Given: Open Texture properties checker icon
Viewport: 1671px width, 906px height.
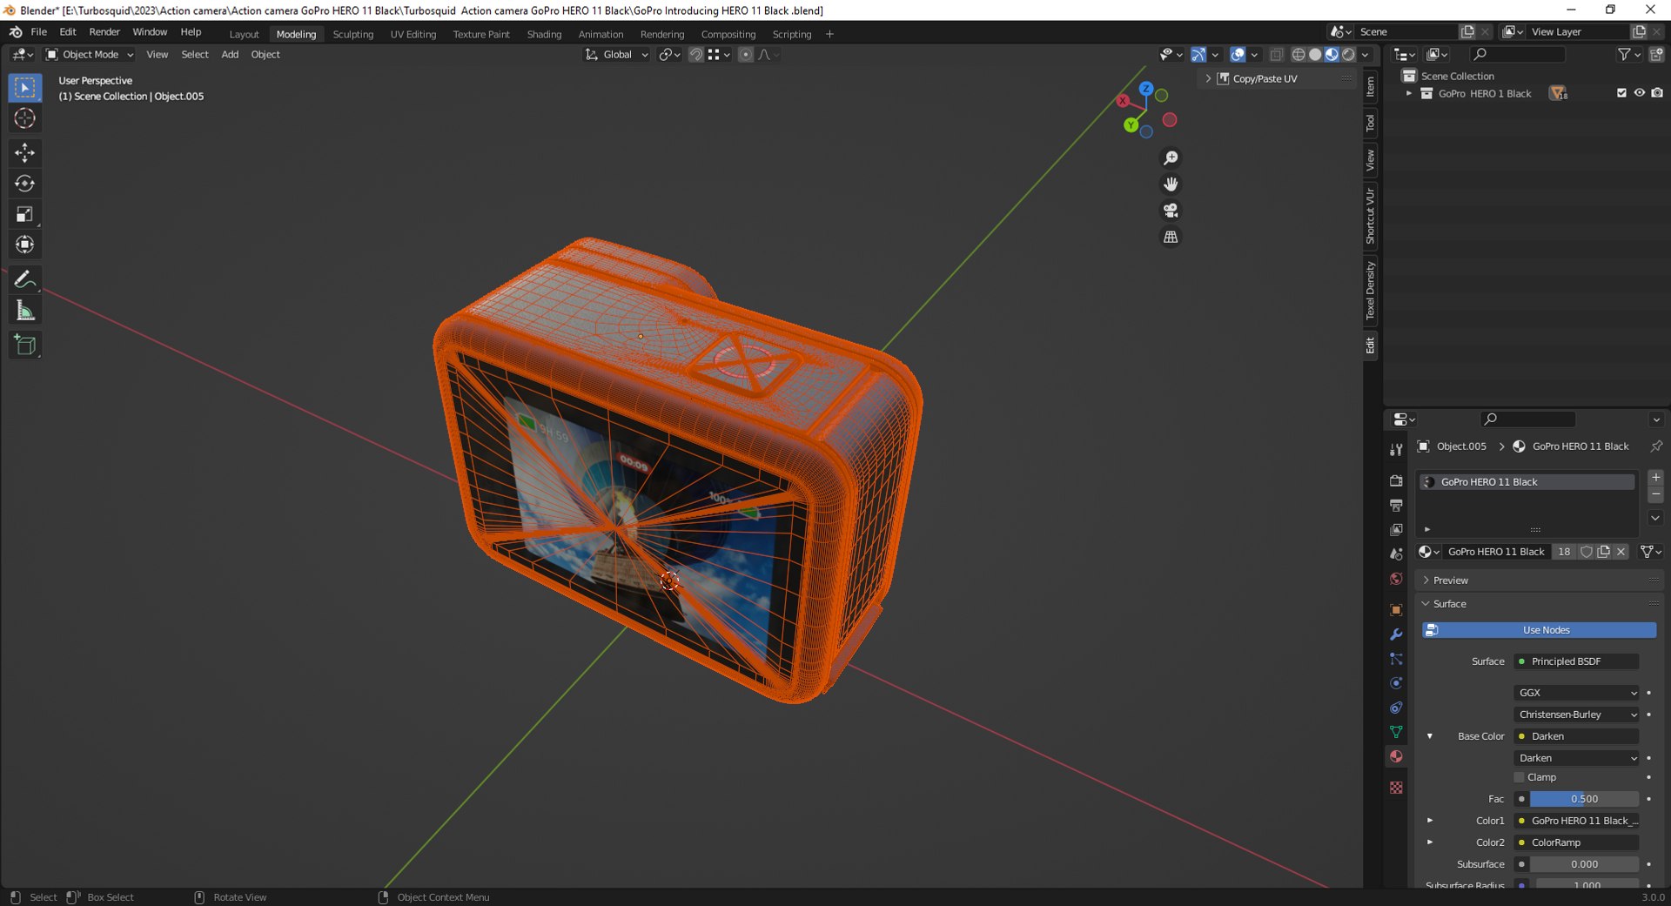Looking at the screenshot, I should (1396, 788).
